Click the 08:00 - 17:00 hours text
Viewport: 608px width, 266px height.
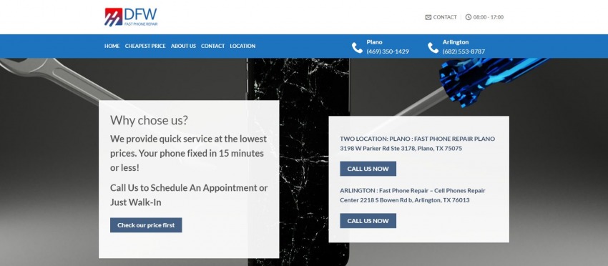[489, 17]
